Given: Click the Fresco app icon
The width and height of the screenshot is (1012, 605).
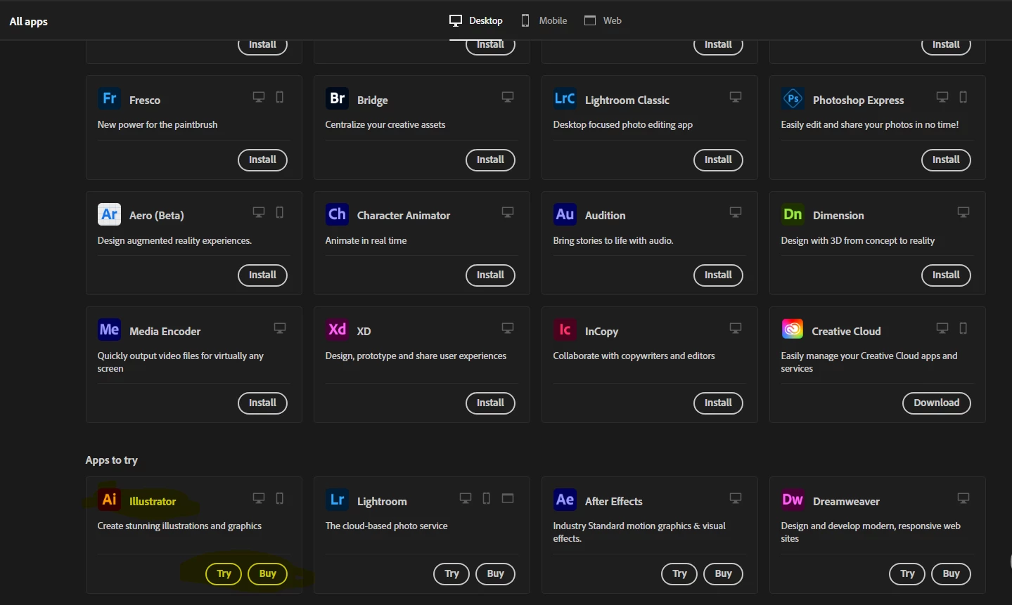Looking at the screenshot, I should [x=109, y=98].
